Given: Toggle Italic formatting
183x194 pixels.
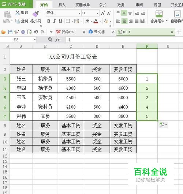Looking at the screenshot, I should pos(55,21).
